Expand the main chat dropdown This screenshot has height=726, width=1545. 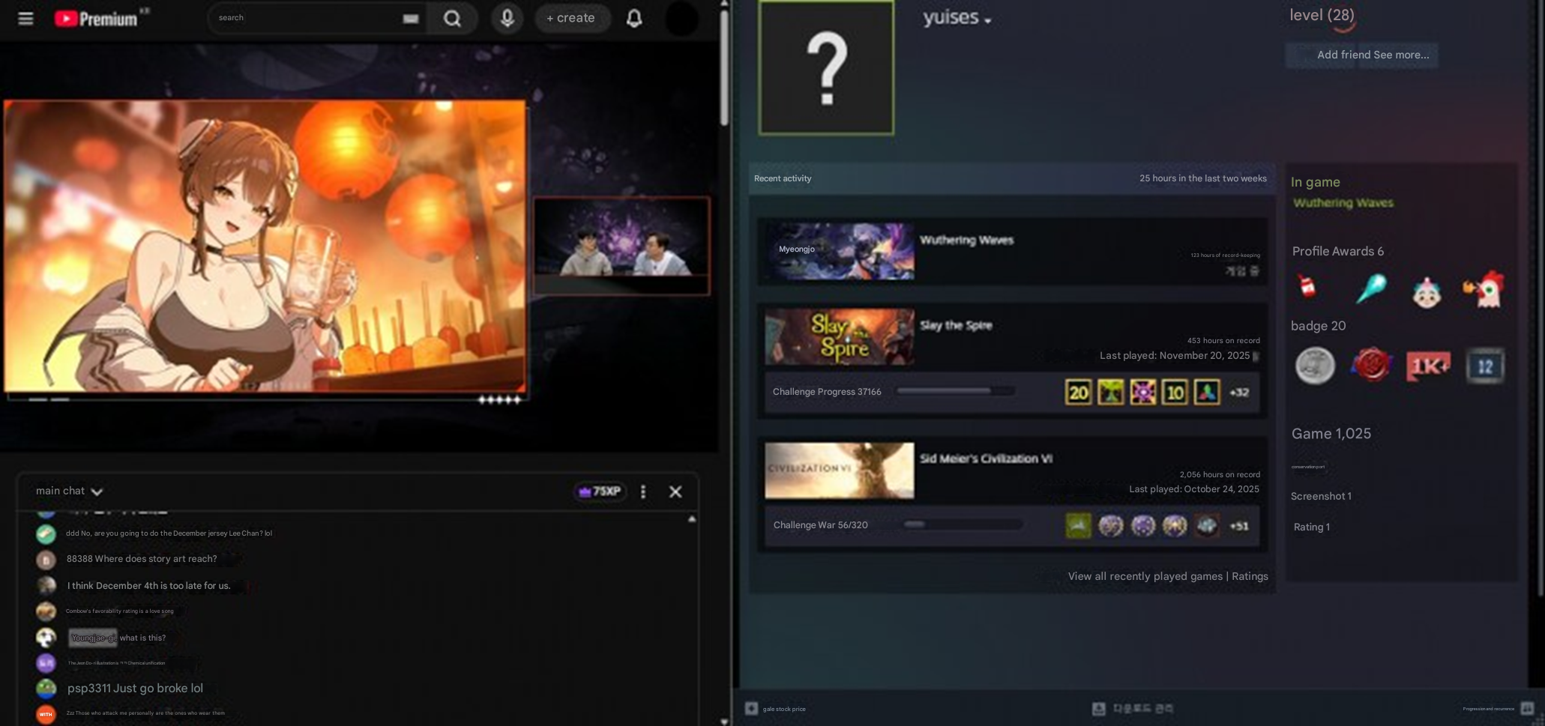[69, 491]
